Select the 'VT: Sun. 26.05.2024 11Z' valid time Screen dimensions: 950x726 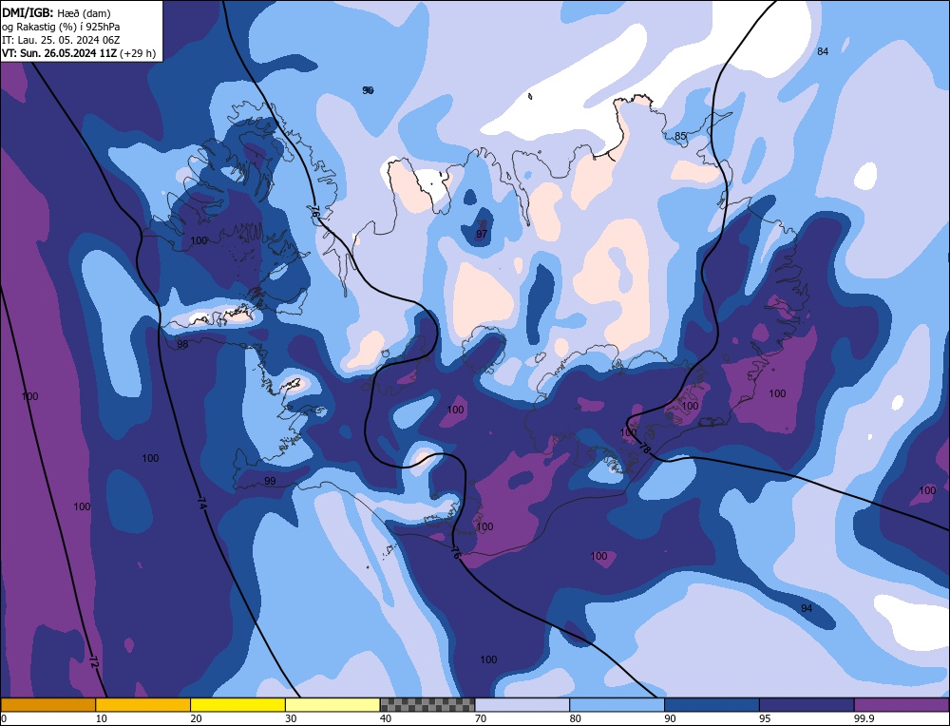[59, 53]
